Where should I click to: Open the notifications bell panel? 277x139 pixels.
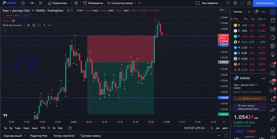coord(273,99)
